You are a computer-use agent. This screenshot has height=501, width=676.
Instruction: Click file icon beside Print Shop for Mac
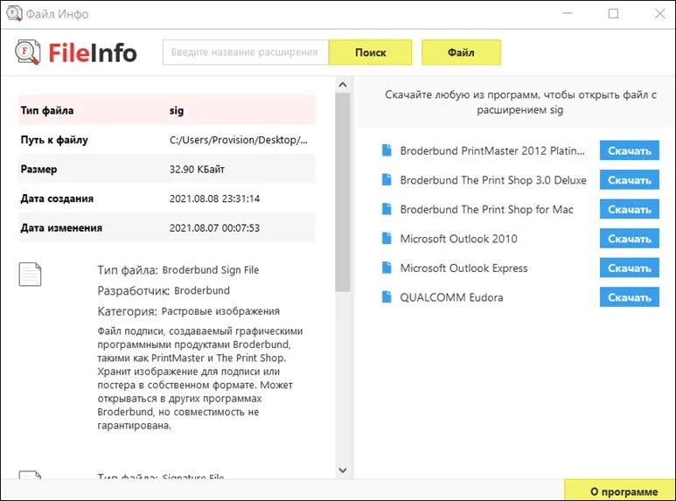(387, 209)
